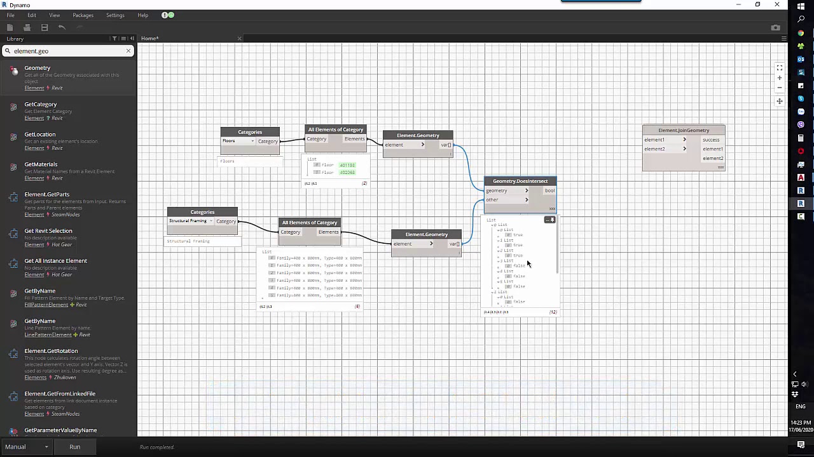Click the element1 input chevron on JoinGeometry

point(685,140)
